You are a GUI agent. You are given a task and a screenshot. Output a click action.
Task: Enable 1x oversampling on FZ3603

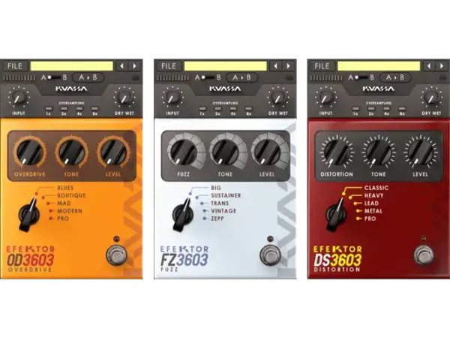[x=202, y=109]
